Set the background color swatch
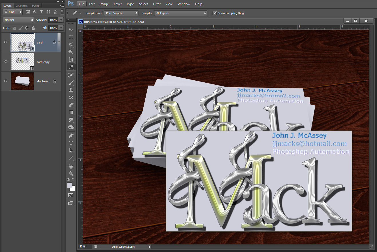The width and height of the screenshot is (377, 252). tap(73, 189)
